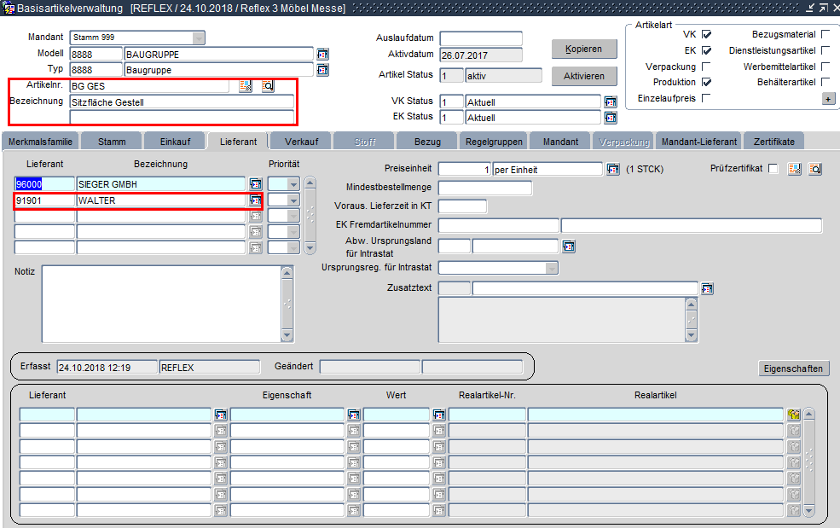Open the lookup icon beside Modell BAUGRUPPE

tap(322, 54)
